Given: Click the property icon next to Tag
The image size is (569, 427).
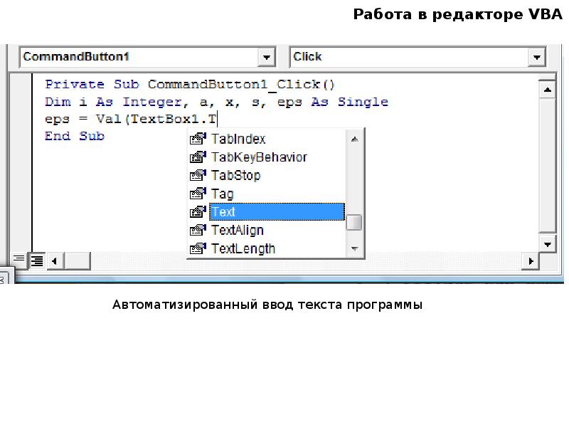Looking at the screenshot, I should click(197, 194).
